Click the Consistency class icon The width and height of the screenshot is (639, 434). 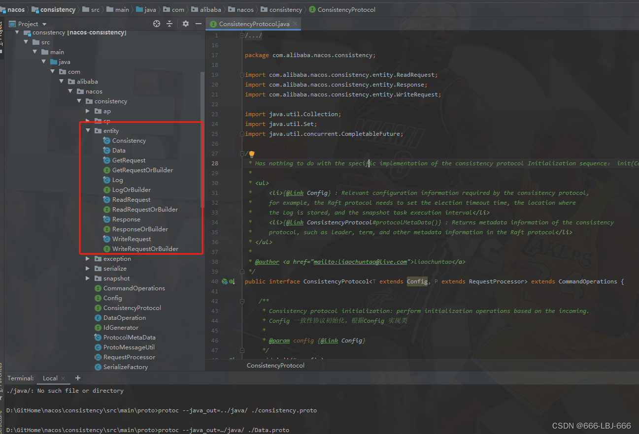click(107, 141)
